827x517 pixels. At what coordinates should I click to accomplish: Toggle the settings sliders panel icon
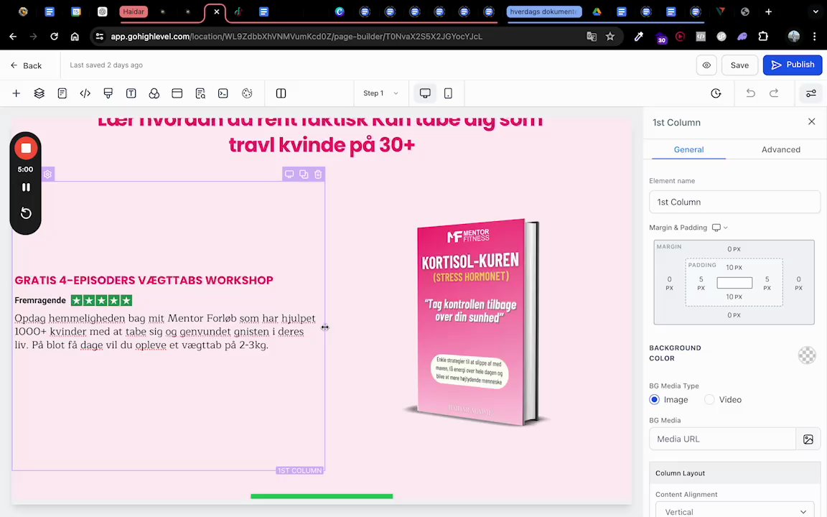[810, 93]
